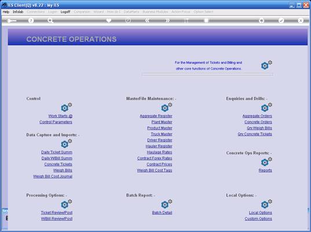The image size is (311, 232).
Task: Click the round X toolbar icon
Action: (301, 20)
